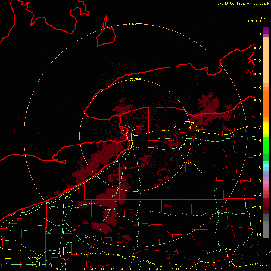Screen dimensions: 271x271
Task: Click the 9.0 value on the color scale
Action: tap(257, 47)
